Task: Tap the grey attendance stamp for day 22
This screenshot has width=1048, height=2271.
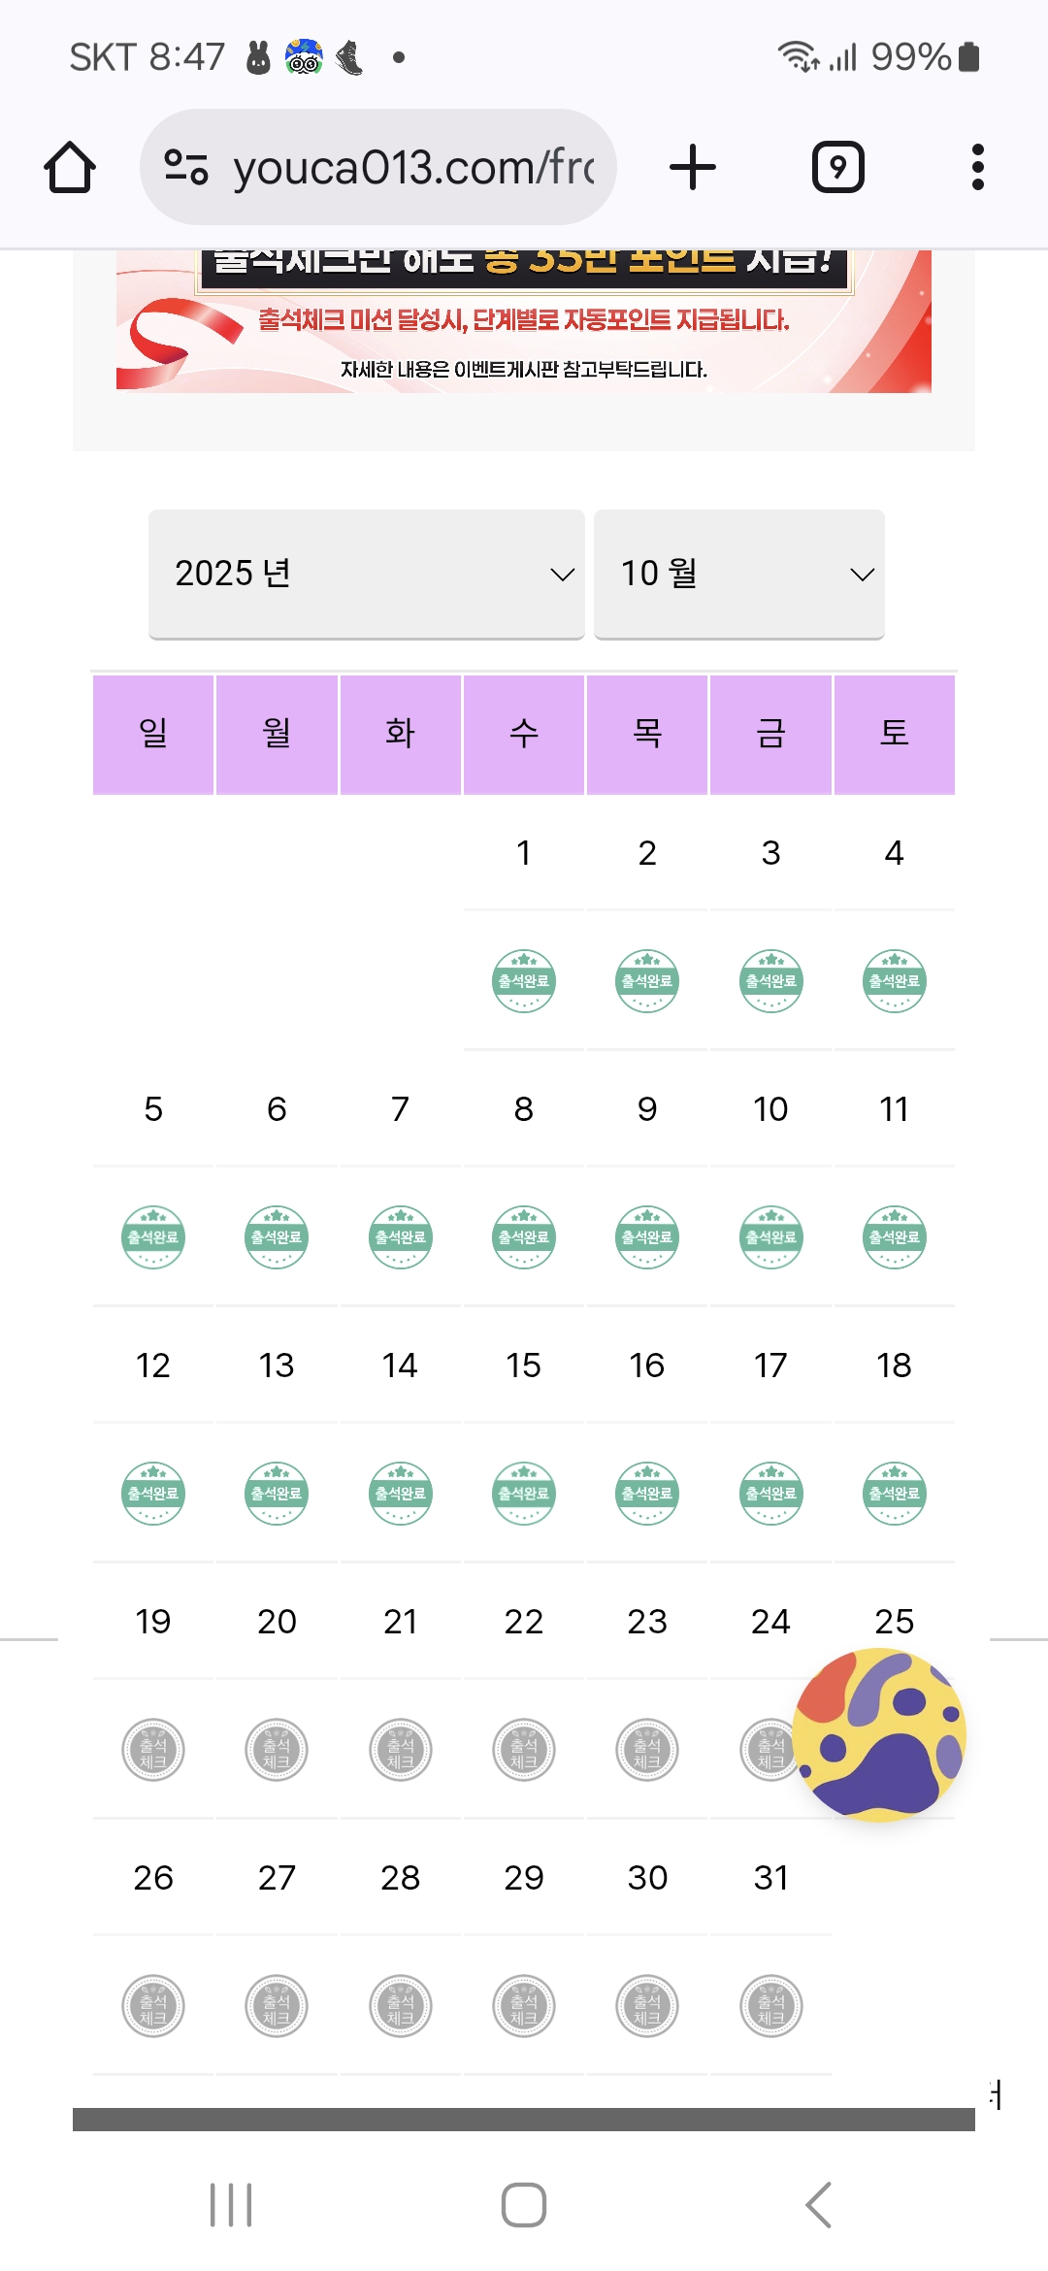Action: [524, 1750]
